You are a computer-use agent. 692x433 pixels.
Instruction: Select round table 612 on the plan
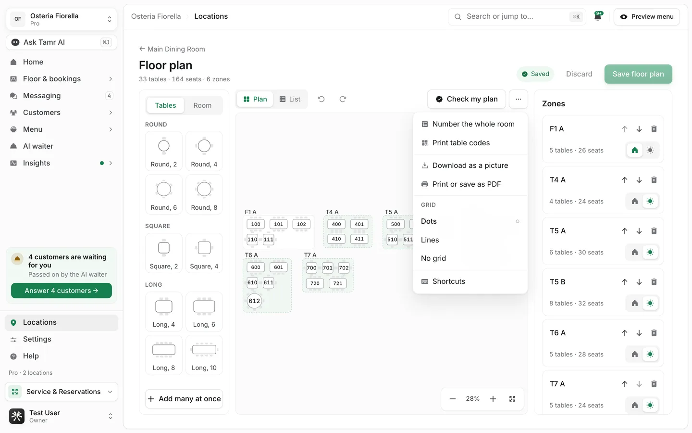point(254,301)
